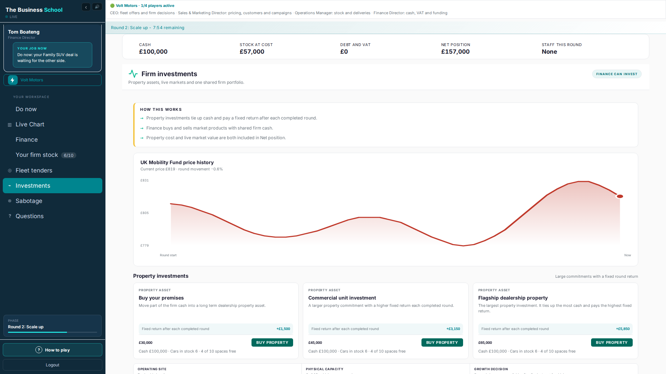Open the Do now workspace item
The image size is (666, 374).
(x=52, y=109)
